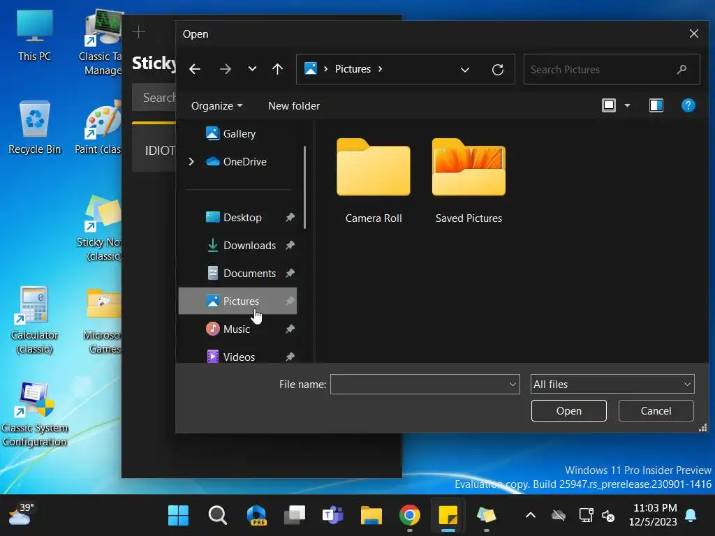Select Pictures breadcrumb in address bar

coord(353,69)
